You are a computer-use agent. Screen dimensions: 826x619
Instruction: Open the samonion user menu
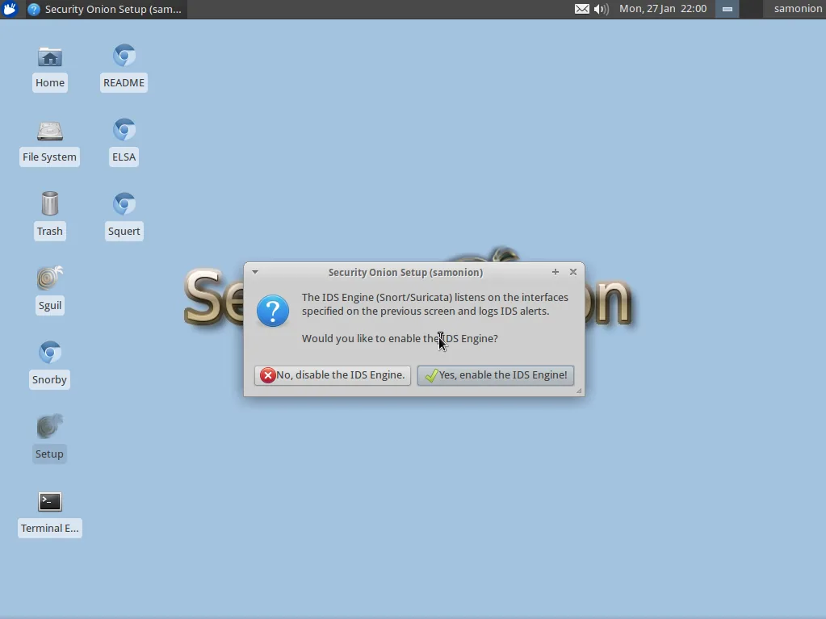(798, 9)
